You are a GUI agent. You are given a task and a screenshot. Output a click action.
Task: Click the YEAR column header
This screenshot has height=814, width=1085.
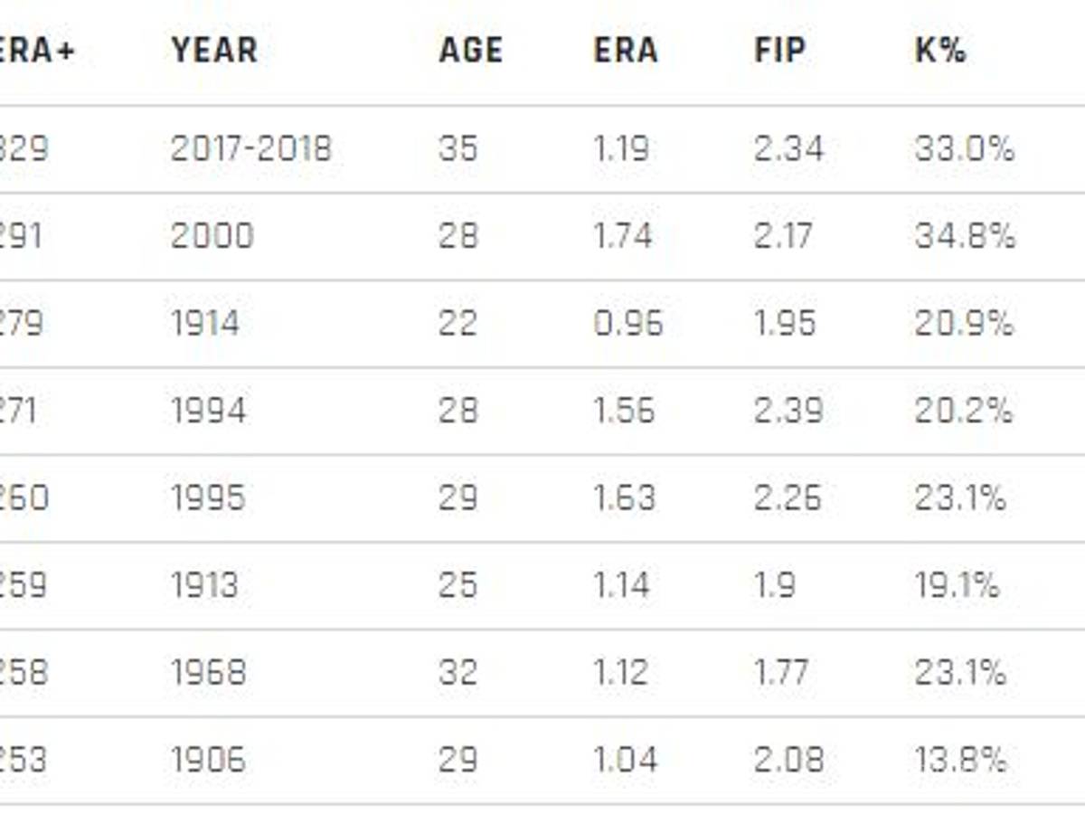pyautogui.click(x=214, y=51)
